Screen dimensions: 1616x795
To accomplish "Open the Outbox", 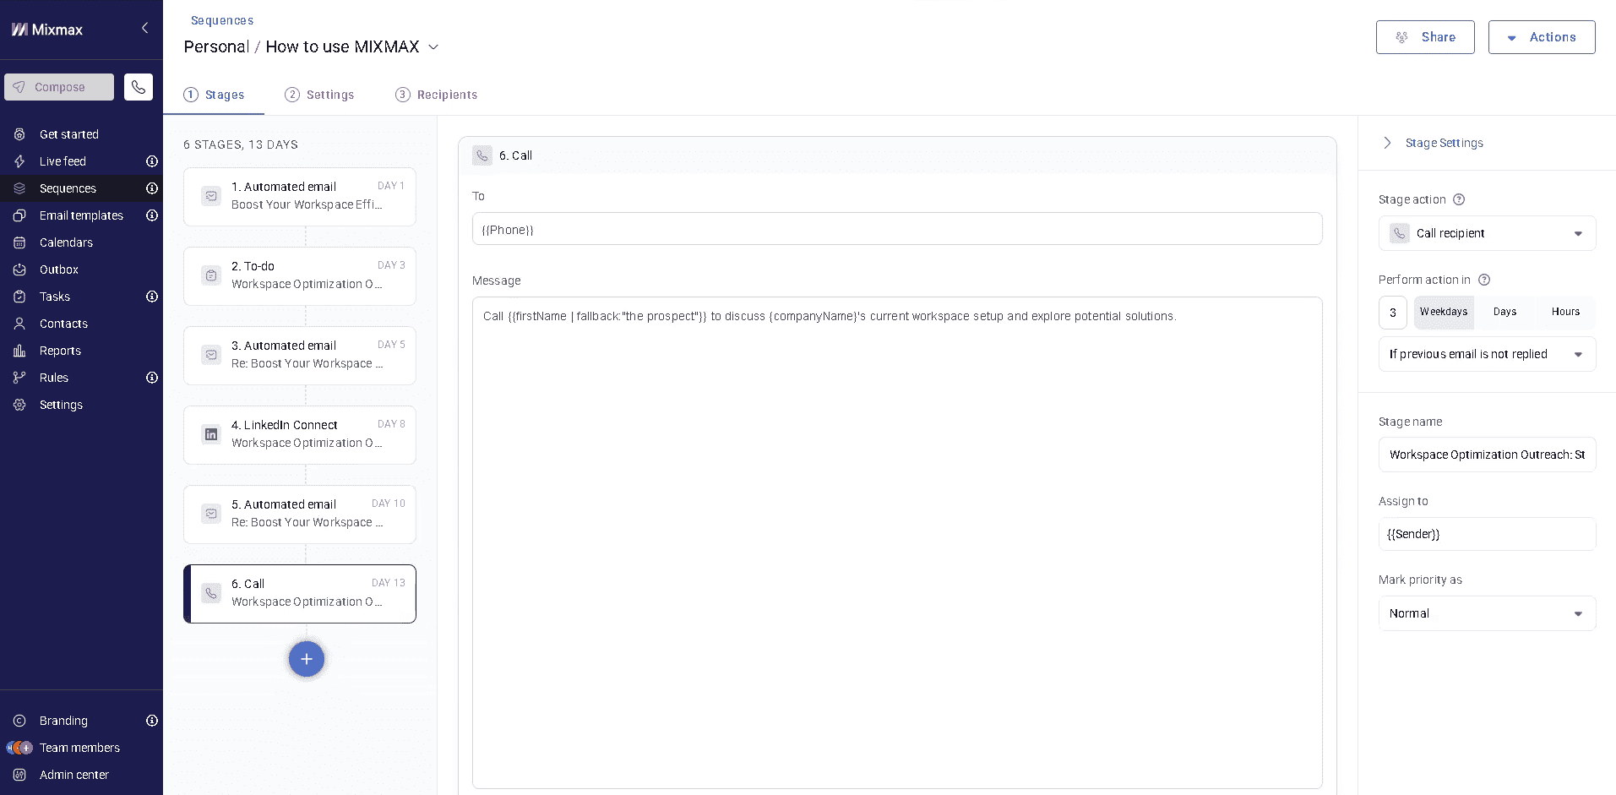I will tap(59, 270).
